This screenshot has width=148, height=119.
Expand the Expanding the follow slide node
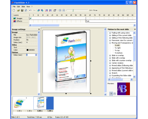point(110,76)
